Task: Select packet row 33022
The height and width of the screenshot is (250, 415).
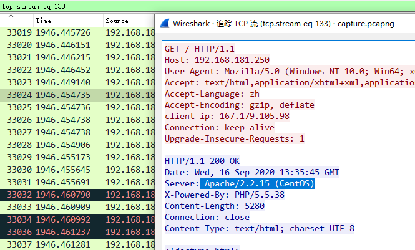Action: click(77, 70)
